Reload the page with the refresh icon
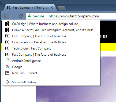The height and width of the screenshot is (102, 116). tap(21, 16)
